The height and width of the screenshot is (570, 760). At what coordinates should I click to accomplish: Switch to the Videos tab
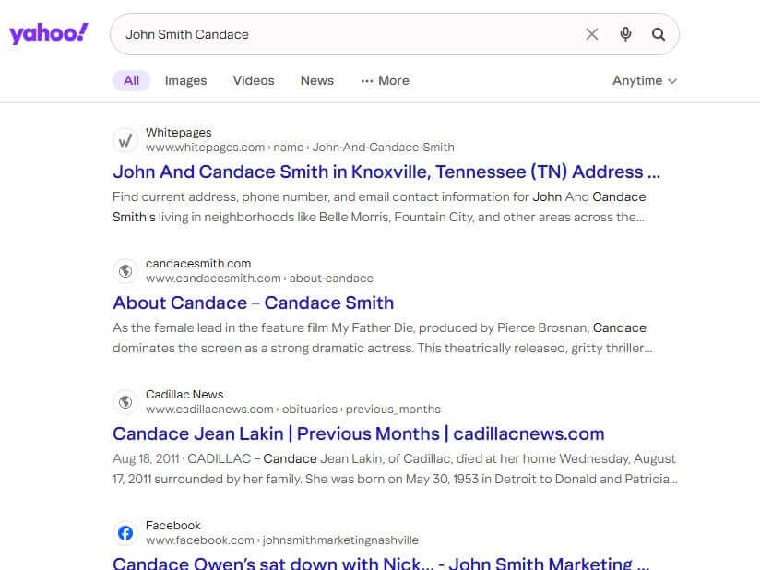(x=254, y=80)
